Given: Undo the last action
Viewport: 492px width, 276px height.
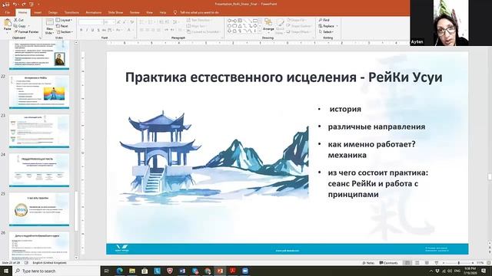Looking at the screenshot, I should pos(15,4).
